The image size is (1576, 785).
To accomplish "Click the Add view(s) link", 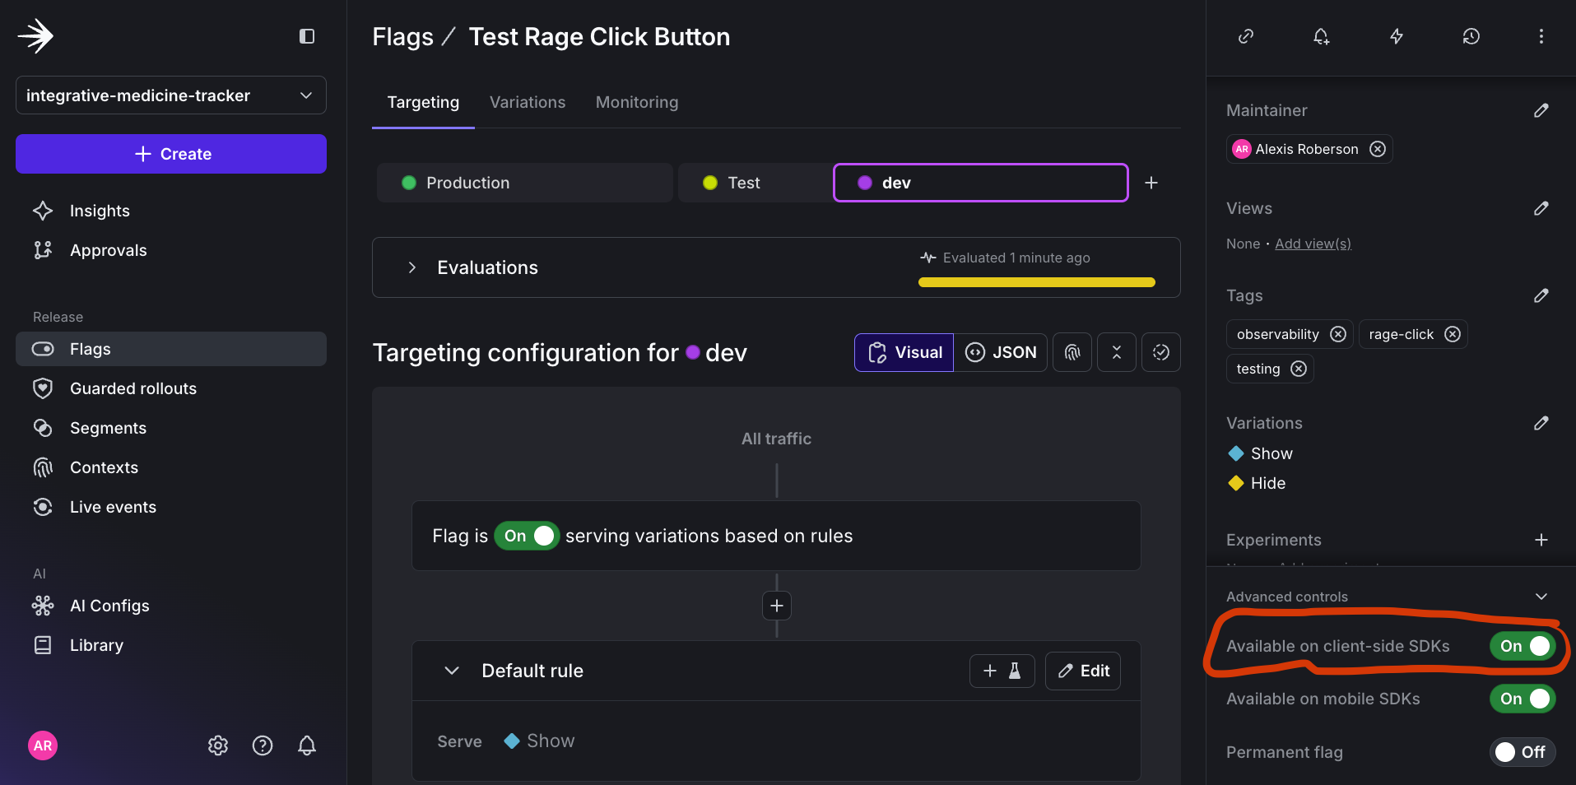I will pos(1312,244).
